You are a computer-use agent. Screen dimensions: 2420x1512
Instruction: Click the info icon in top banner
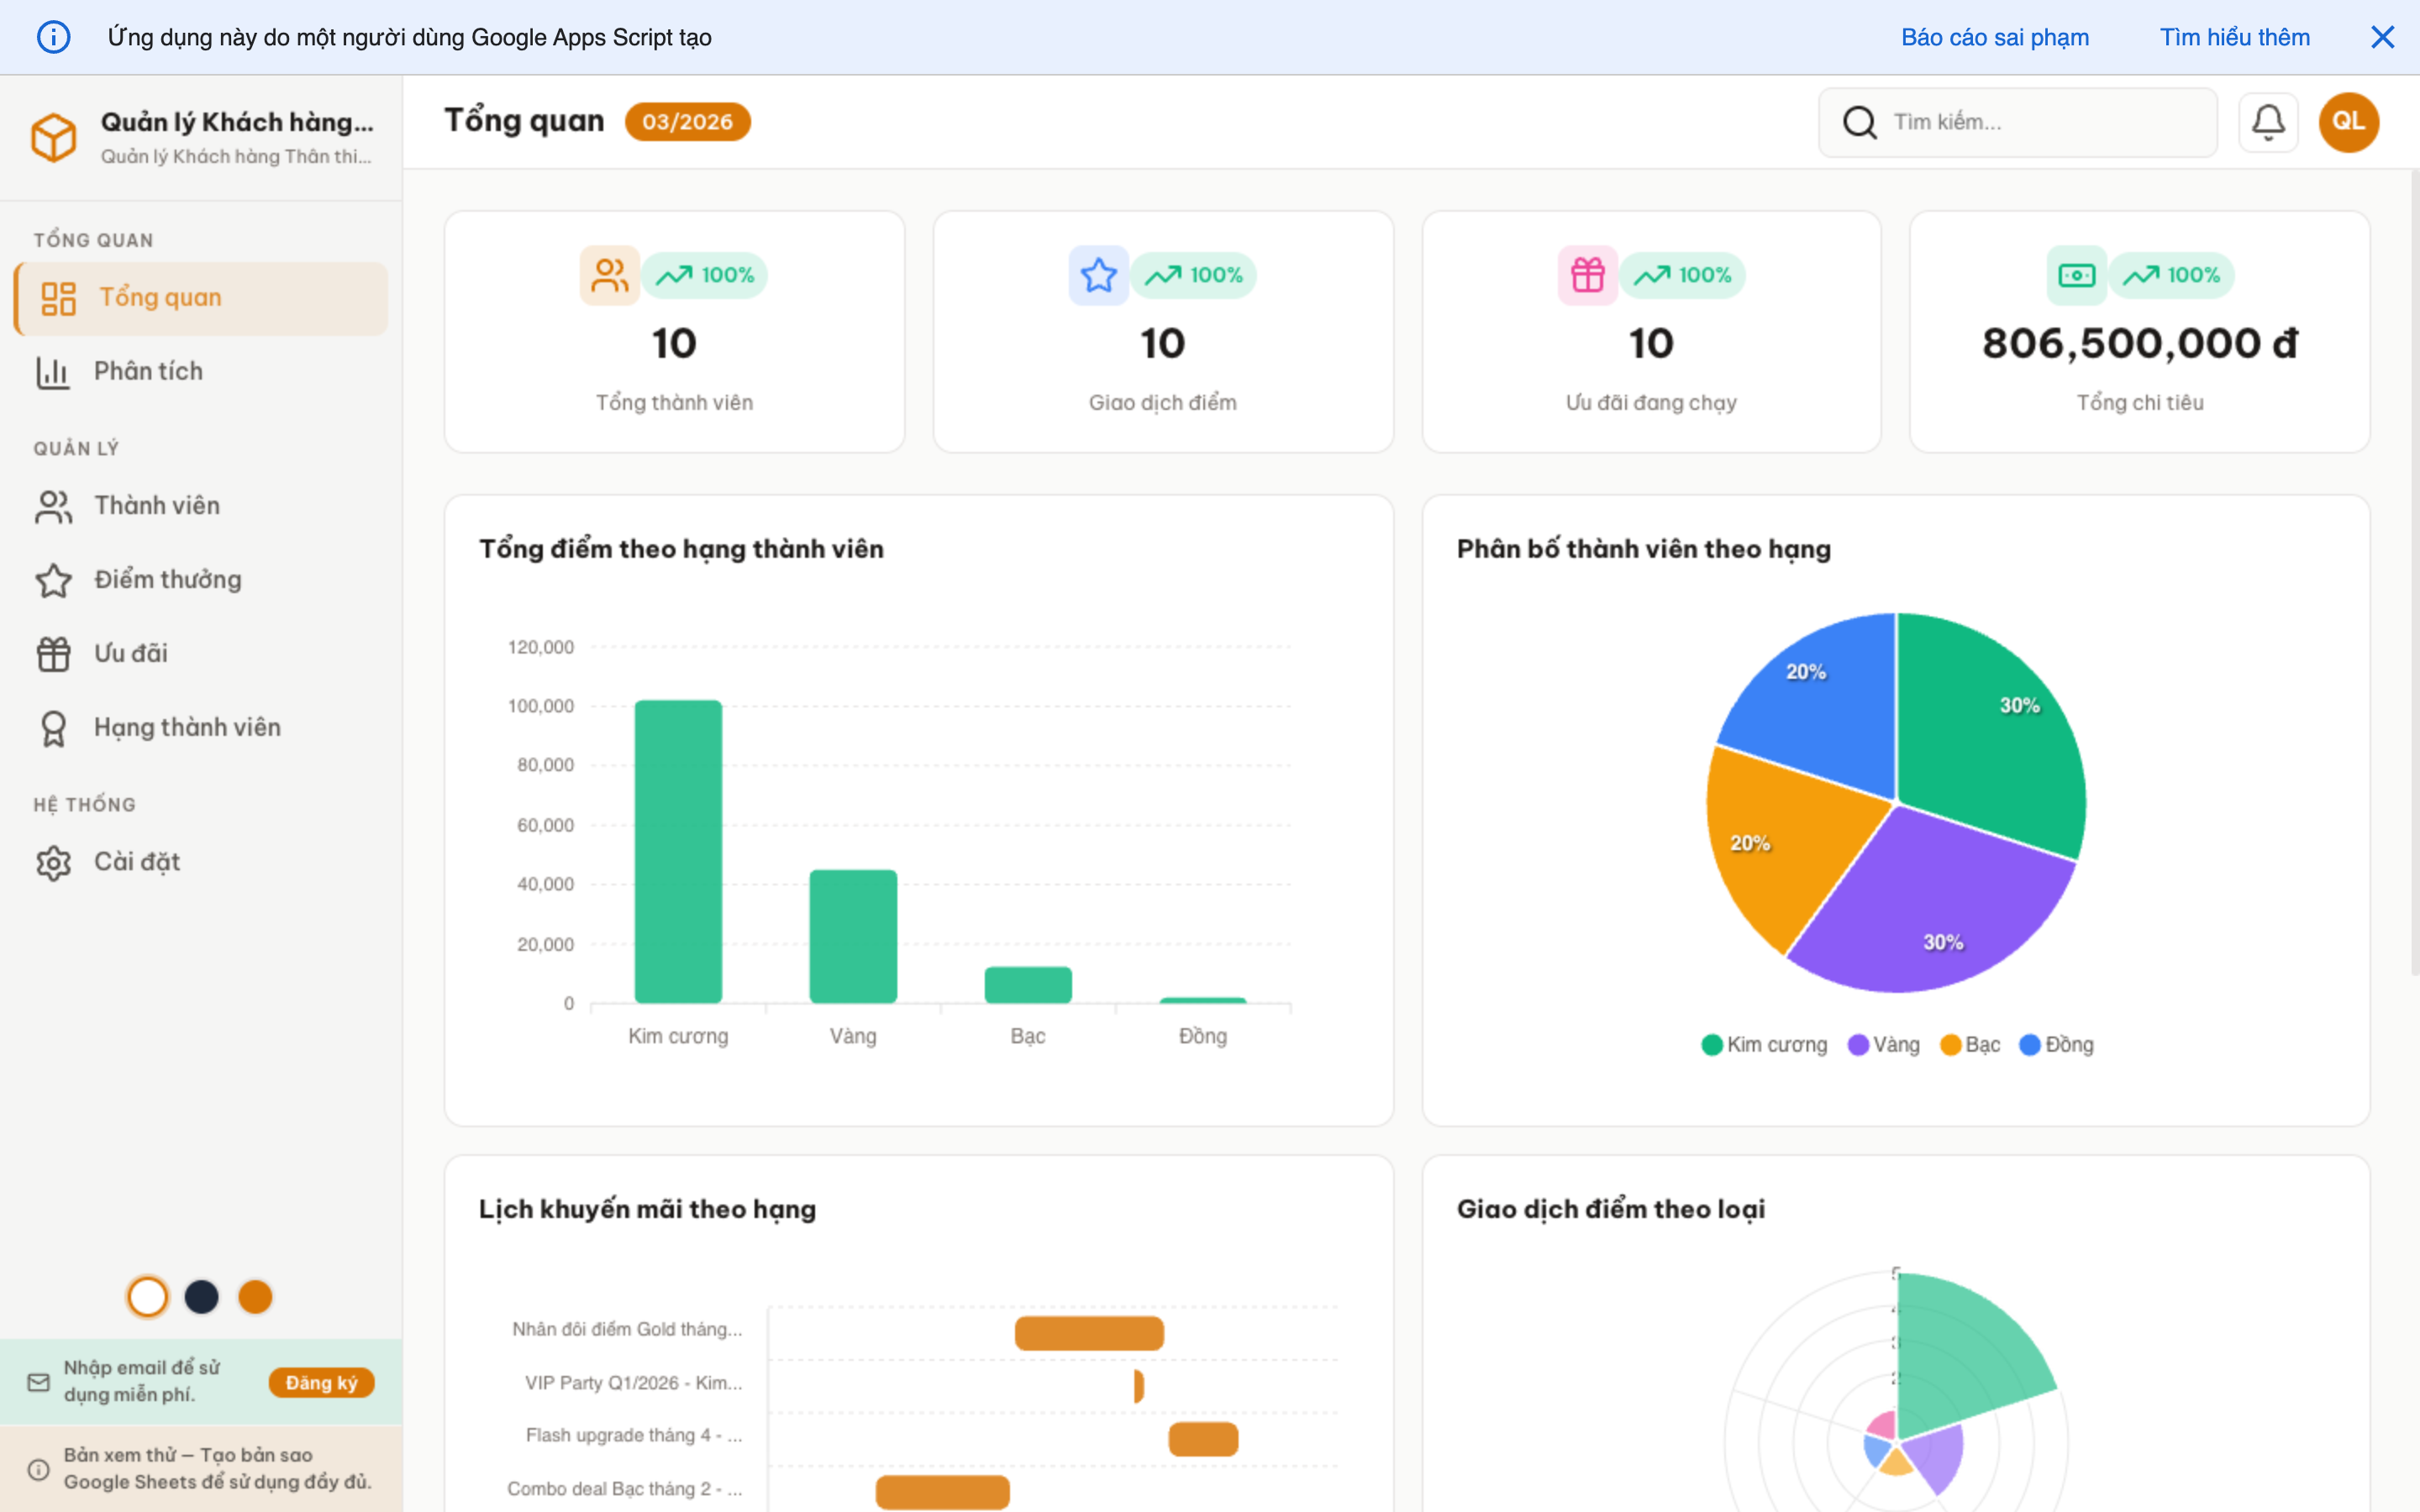(53, 37)
